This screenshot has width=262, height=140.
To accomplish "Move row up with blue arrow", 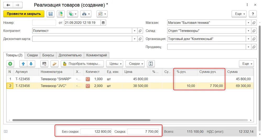I will tap(23, 64).
